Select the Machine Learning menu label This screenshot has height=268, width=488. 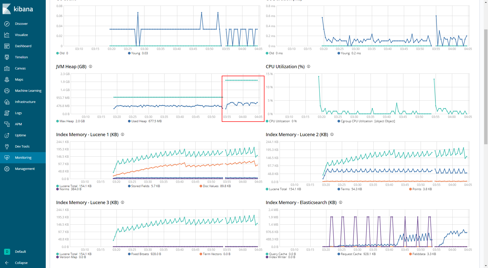click(x=28, y=91)
